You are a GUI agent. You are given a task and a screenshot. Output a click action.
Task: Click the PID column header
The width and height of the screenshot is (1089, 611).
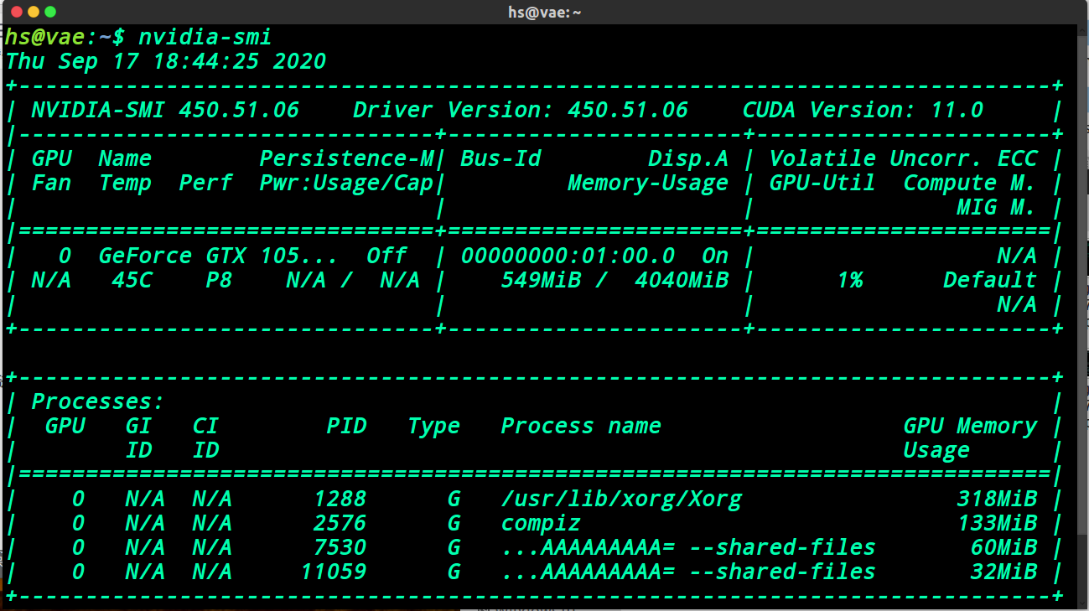click(x=346, y=426)
